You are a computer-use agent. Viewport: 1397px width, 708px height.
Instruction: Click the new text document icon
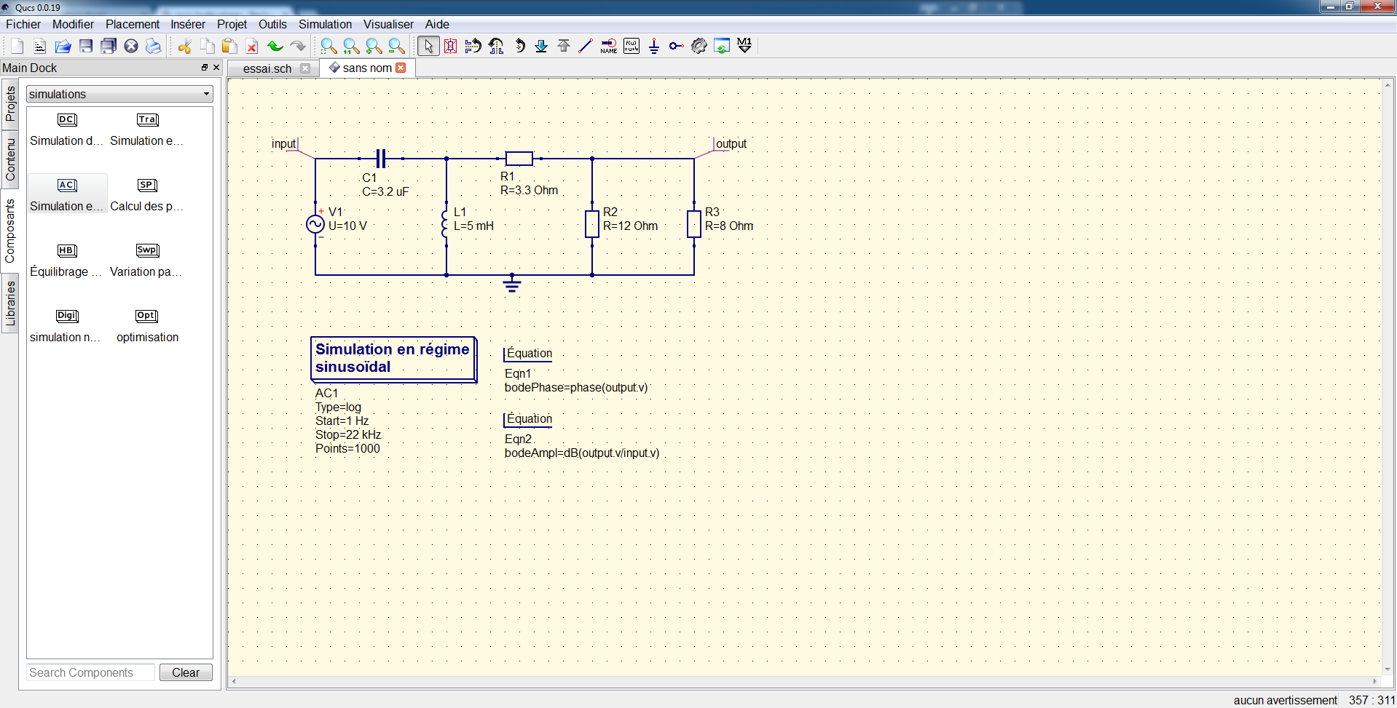(40, 47)
